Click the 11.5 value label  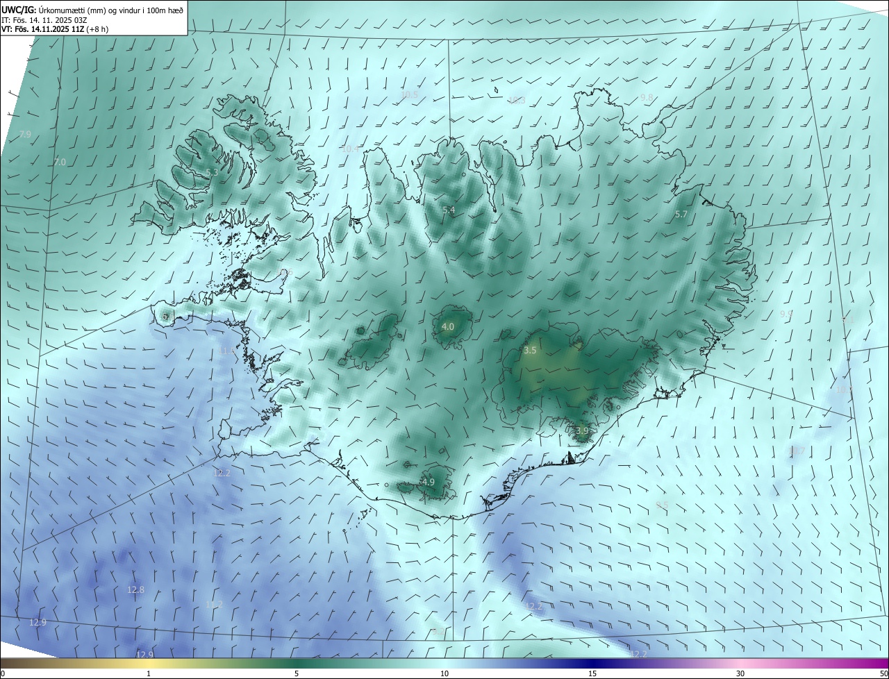(228, 351)
